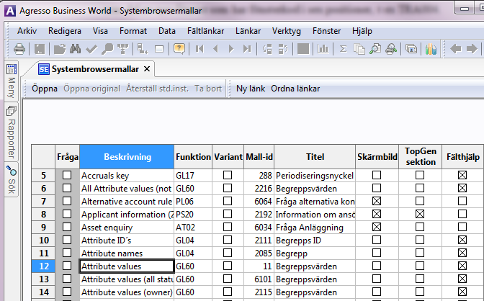Open the Arkiv menu
The width and height of the screenshot is (484, 301).
pos(27,31)
